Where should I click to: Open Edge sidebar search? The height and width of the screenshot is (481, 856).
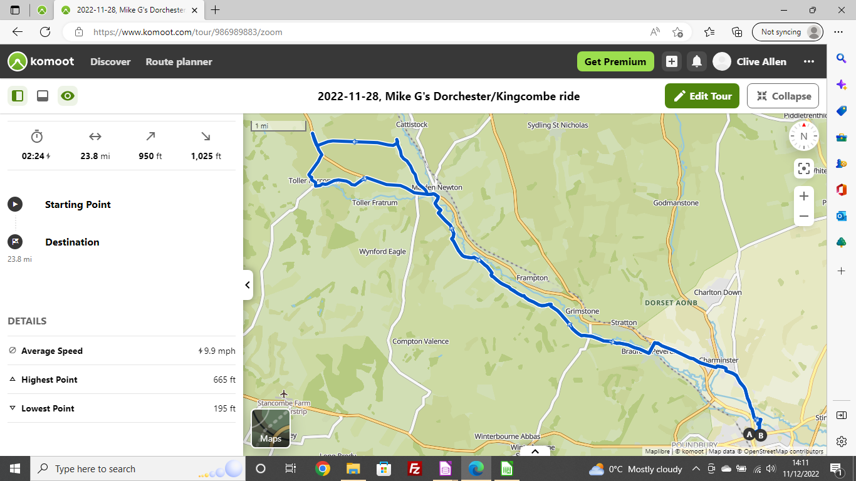coord(842,58)
